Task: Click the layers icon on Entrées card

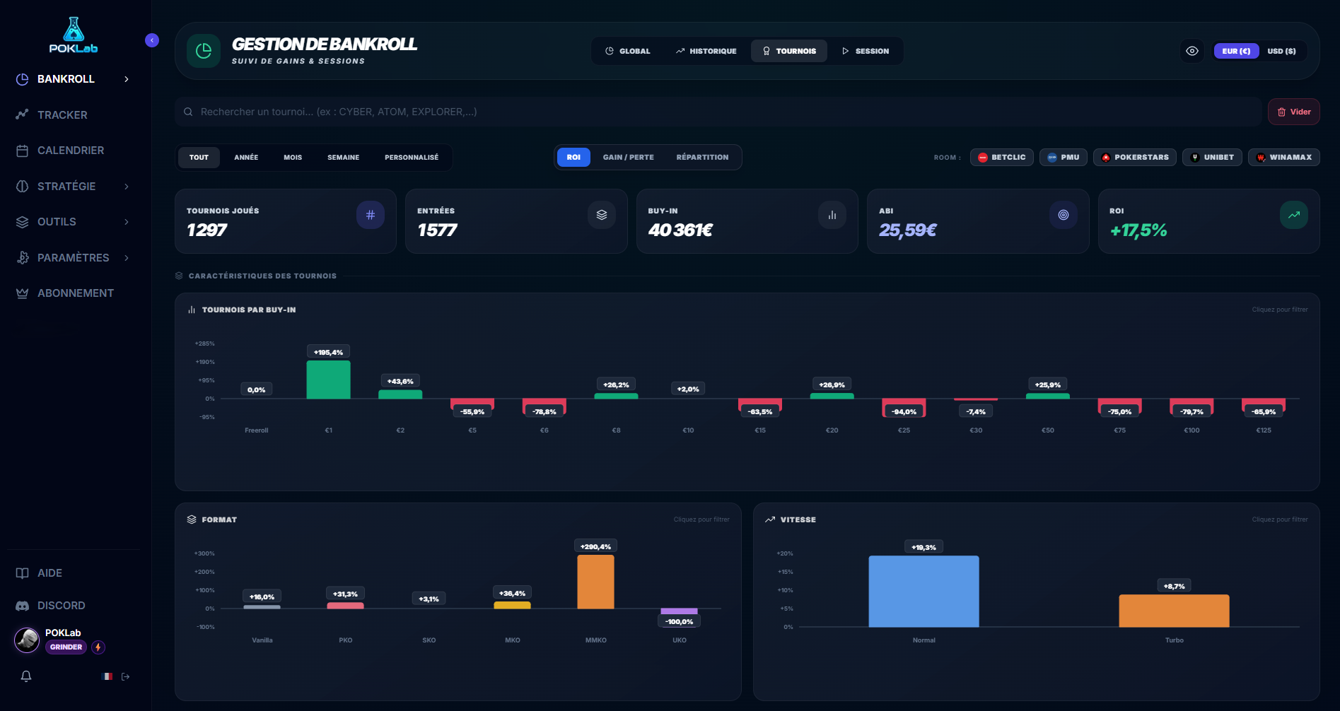Action: point(602,215)
